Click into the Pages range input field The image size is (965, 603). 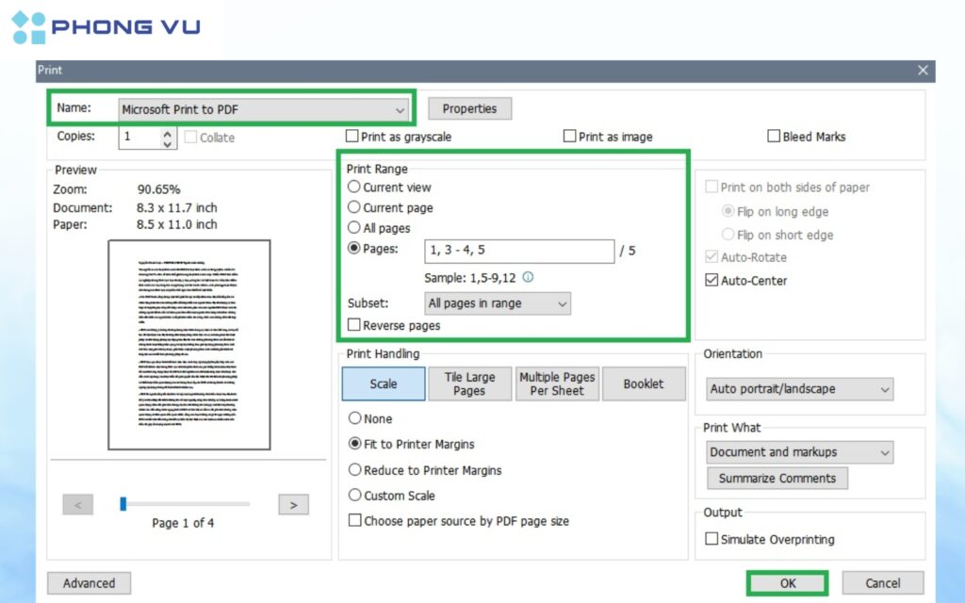[x=519, y=251]
